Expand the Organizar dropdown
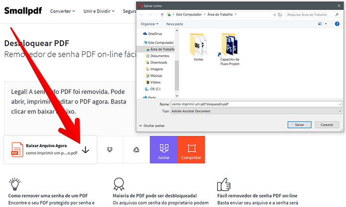The image size is (346, 207). point(150,24)
